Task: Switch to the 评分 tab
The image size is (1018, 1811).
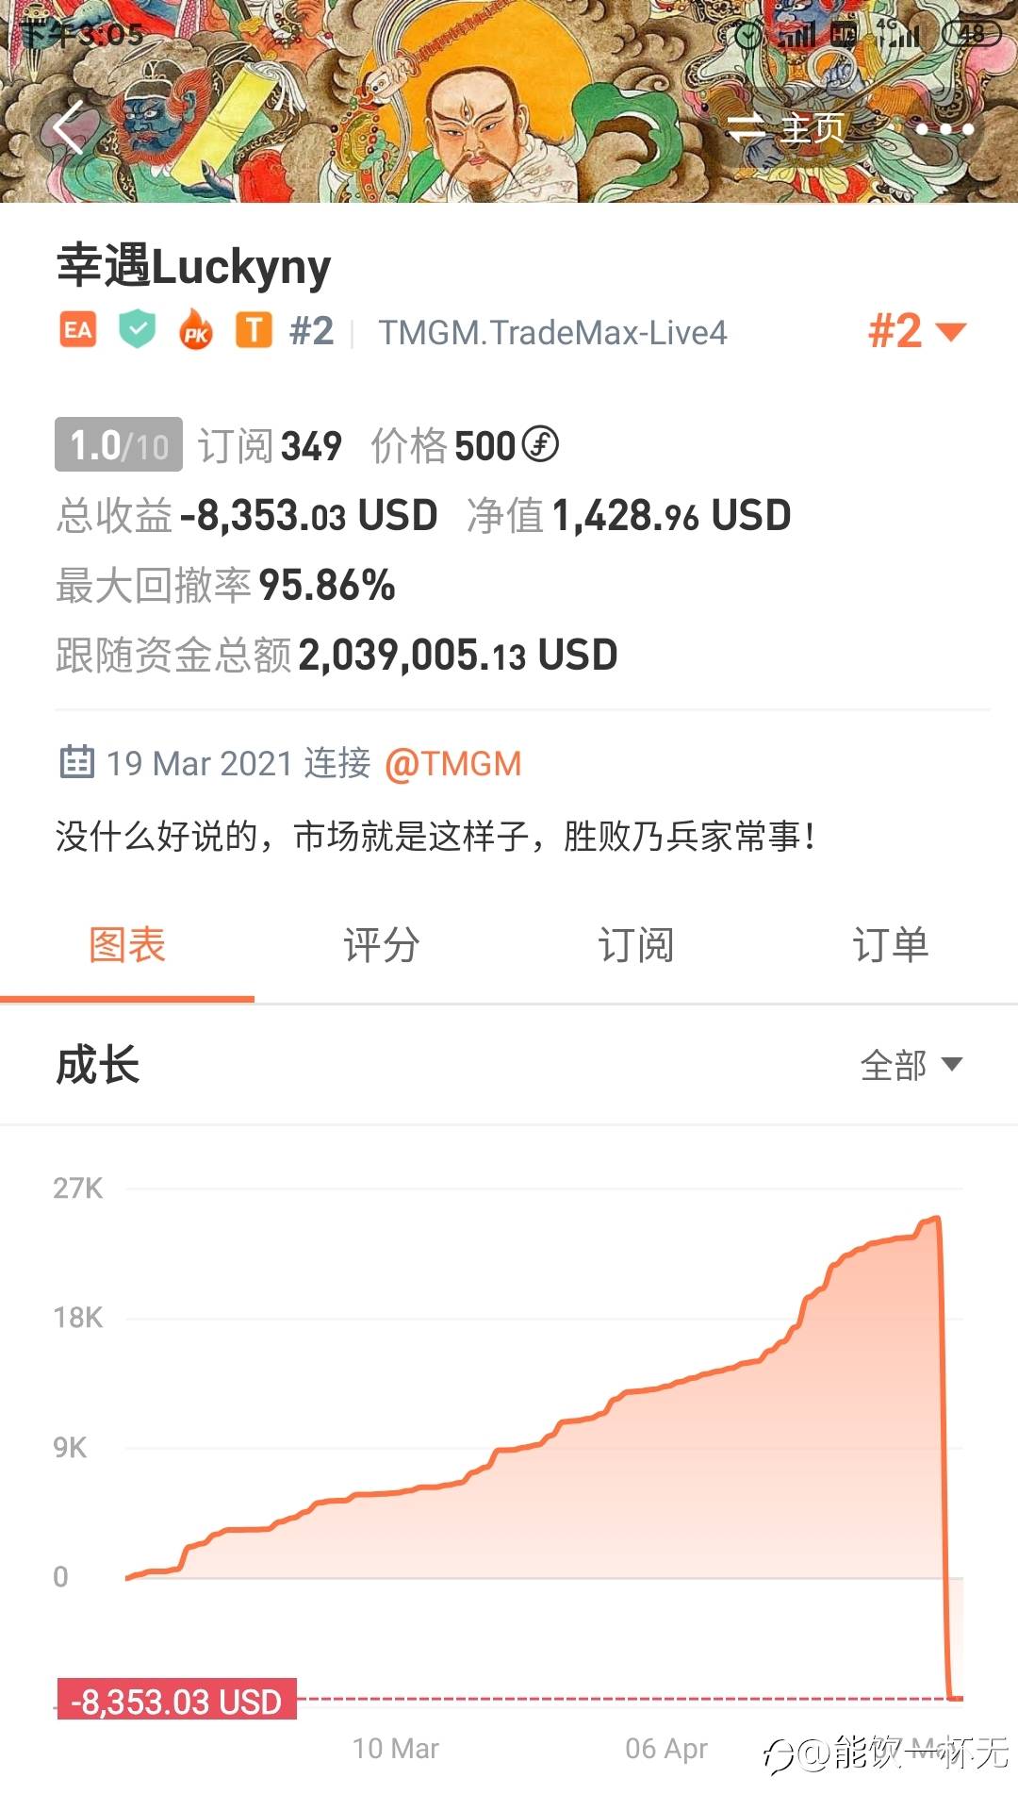Action: click(382, 945)
